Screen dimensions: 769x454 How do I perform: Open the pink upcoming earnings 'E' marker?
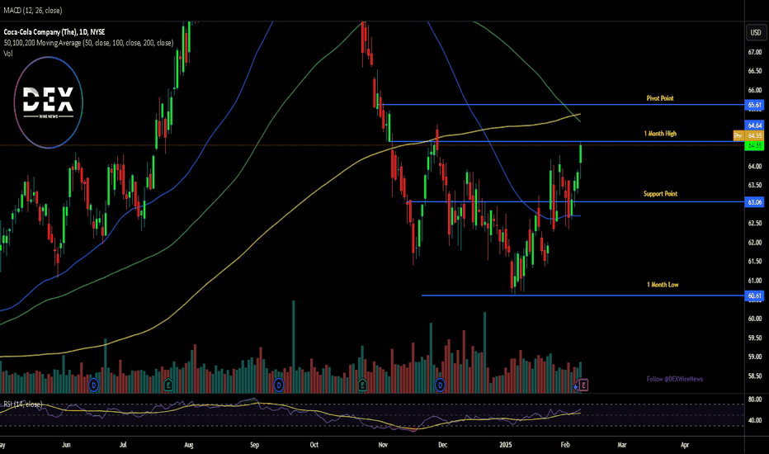pos(583,385)
